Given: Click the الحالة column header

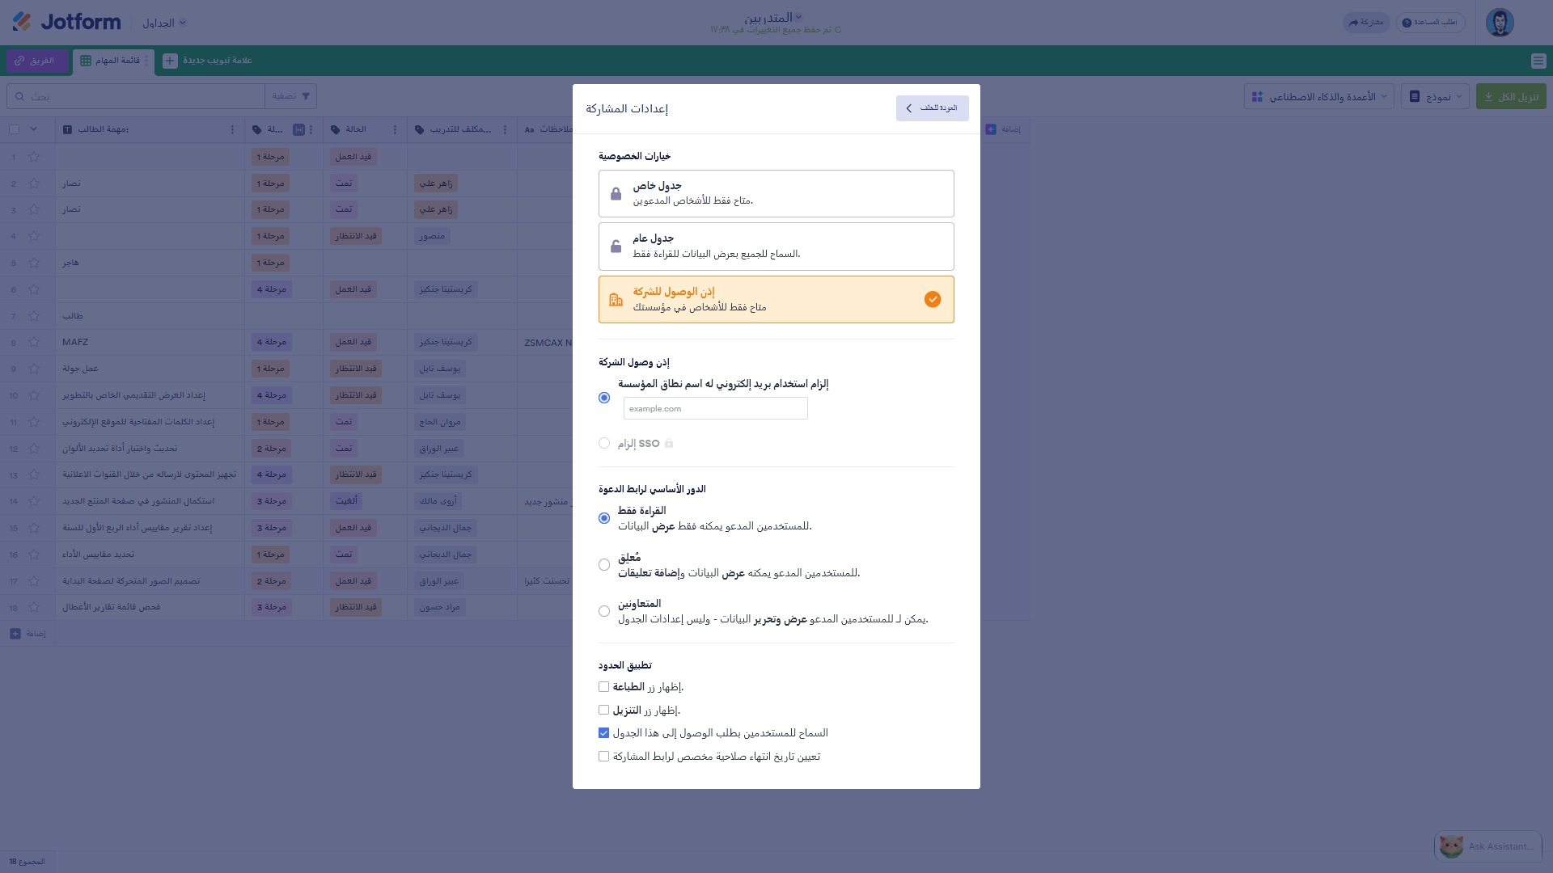Looking at the screenshot, I should (x=365, y=129).
